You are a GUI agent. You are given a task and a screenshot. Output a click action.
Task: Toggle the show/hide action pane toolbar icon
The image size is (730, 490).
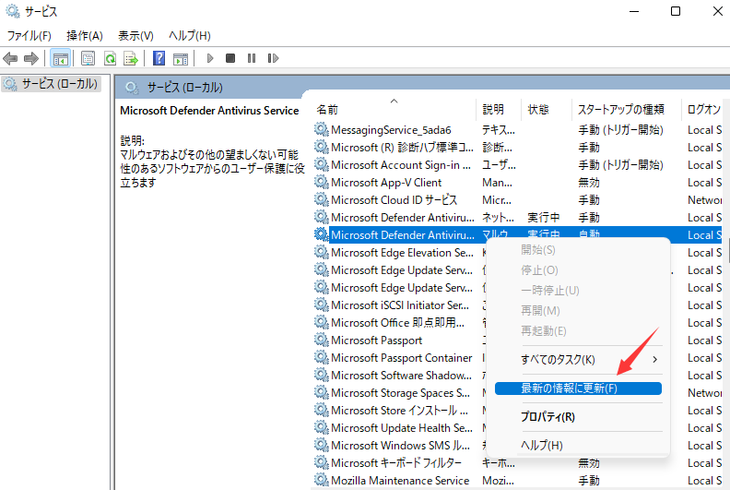tap(181, 58)
